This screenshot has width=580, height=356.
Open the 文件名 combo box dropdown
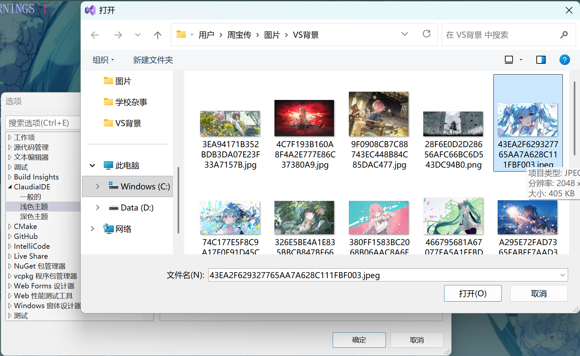(x=562, y=275)
